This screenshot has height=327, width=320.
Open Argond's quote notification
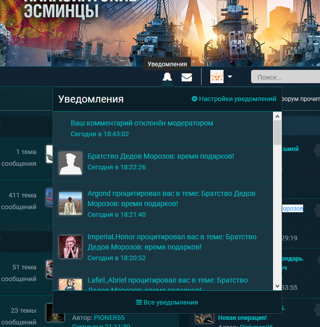click(x=163, y=204)
